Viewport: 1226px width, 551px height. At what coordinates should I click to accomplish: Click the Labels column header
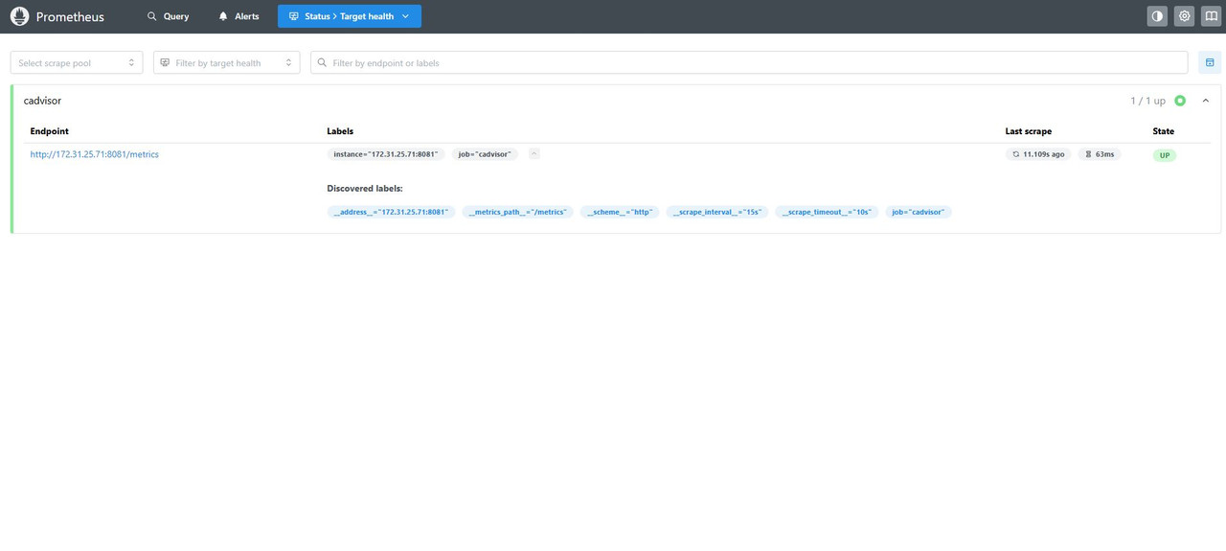340,131
